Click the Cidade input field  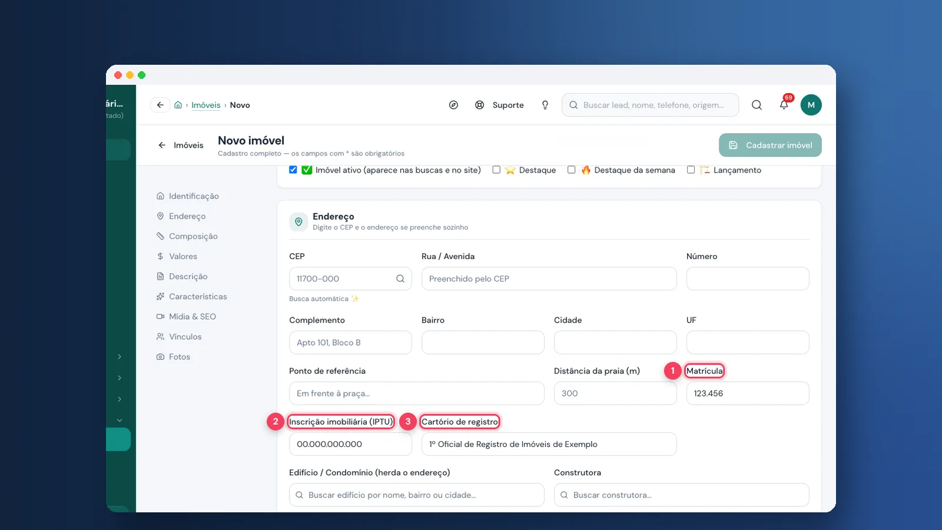(615, 342)
